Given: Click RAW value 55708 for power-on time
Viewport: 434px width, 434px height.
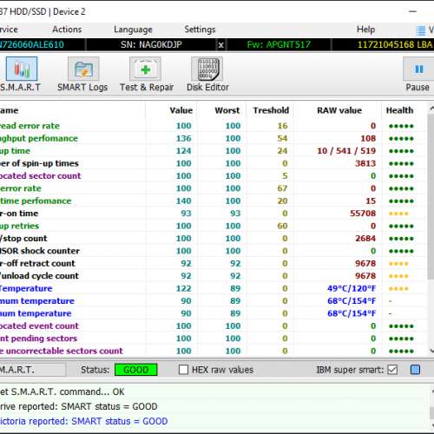Looking at the screenshot, I should point(363,214).
